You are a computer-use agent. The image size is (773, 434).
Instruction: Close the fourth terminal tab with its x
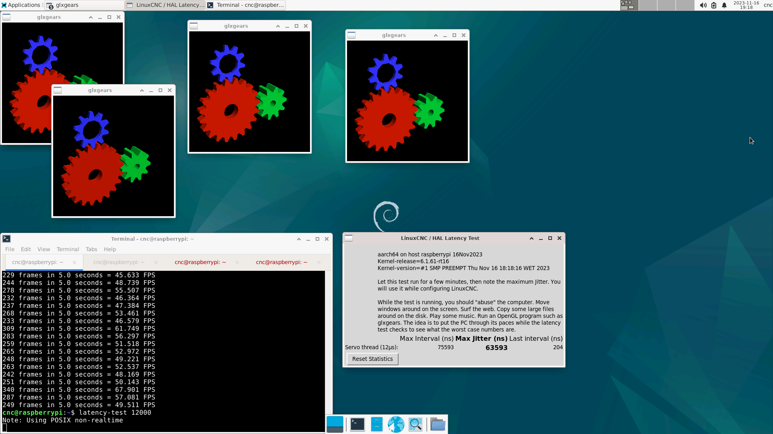pyautogui.click(x=319, y=262)
